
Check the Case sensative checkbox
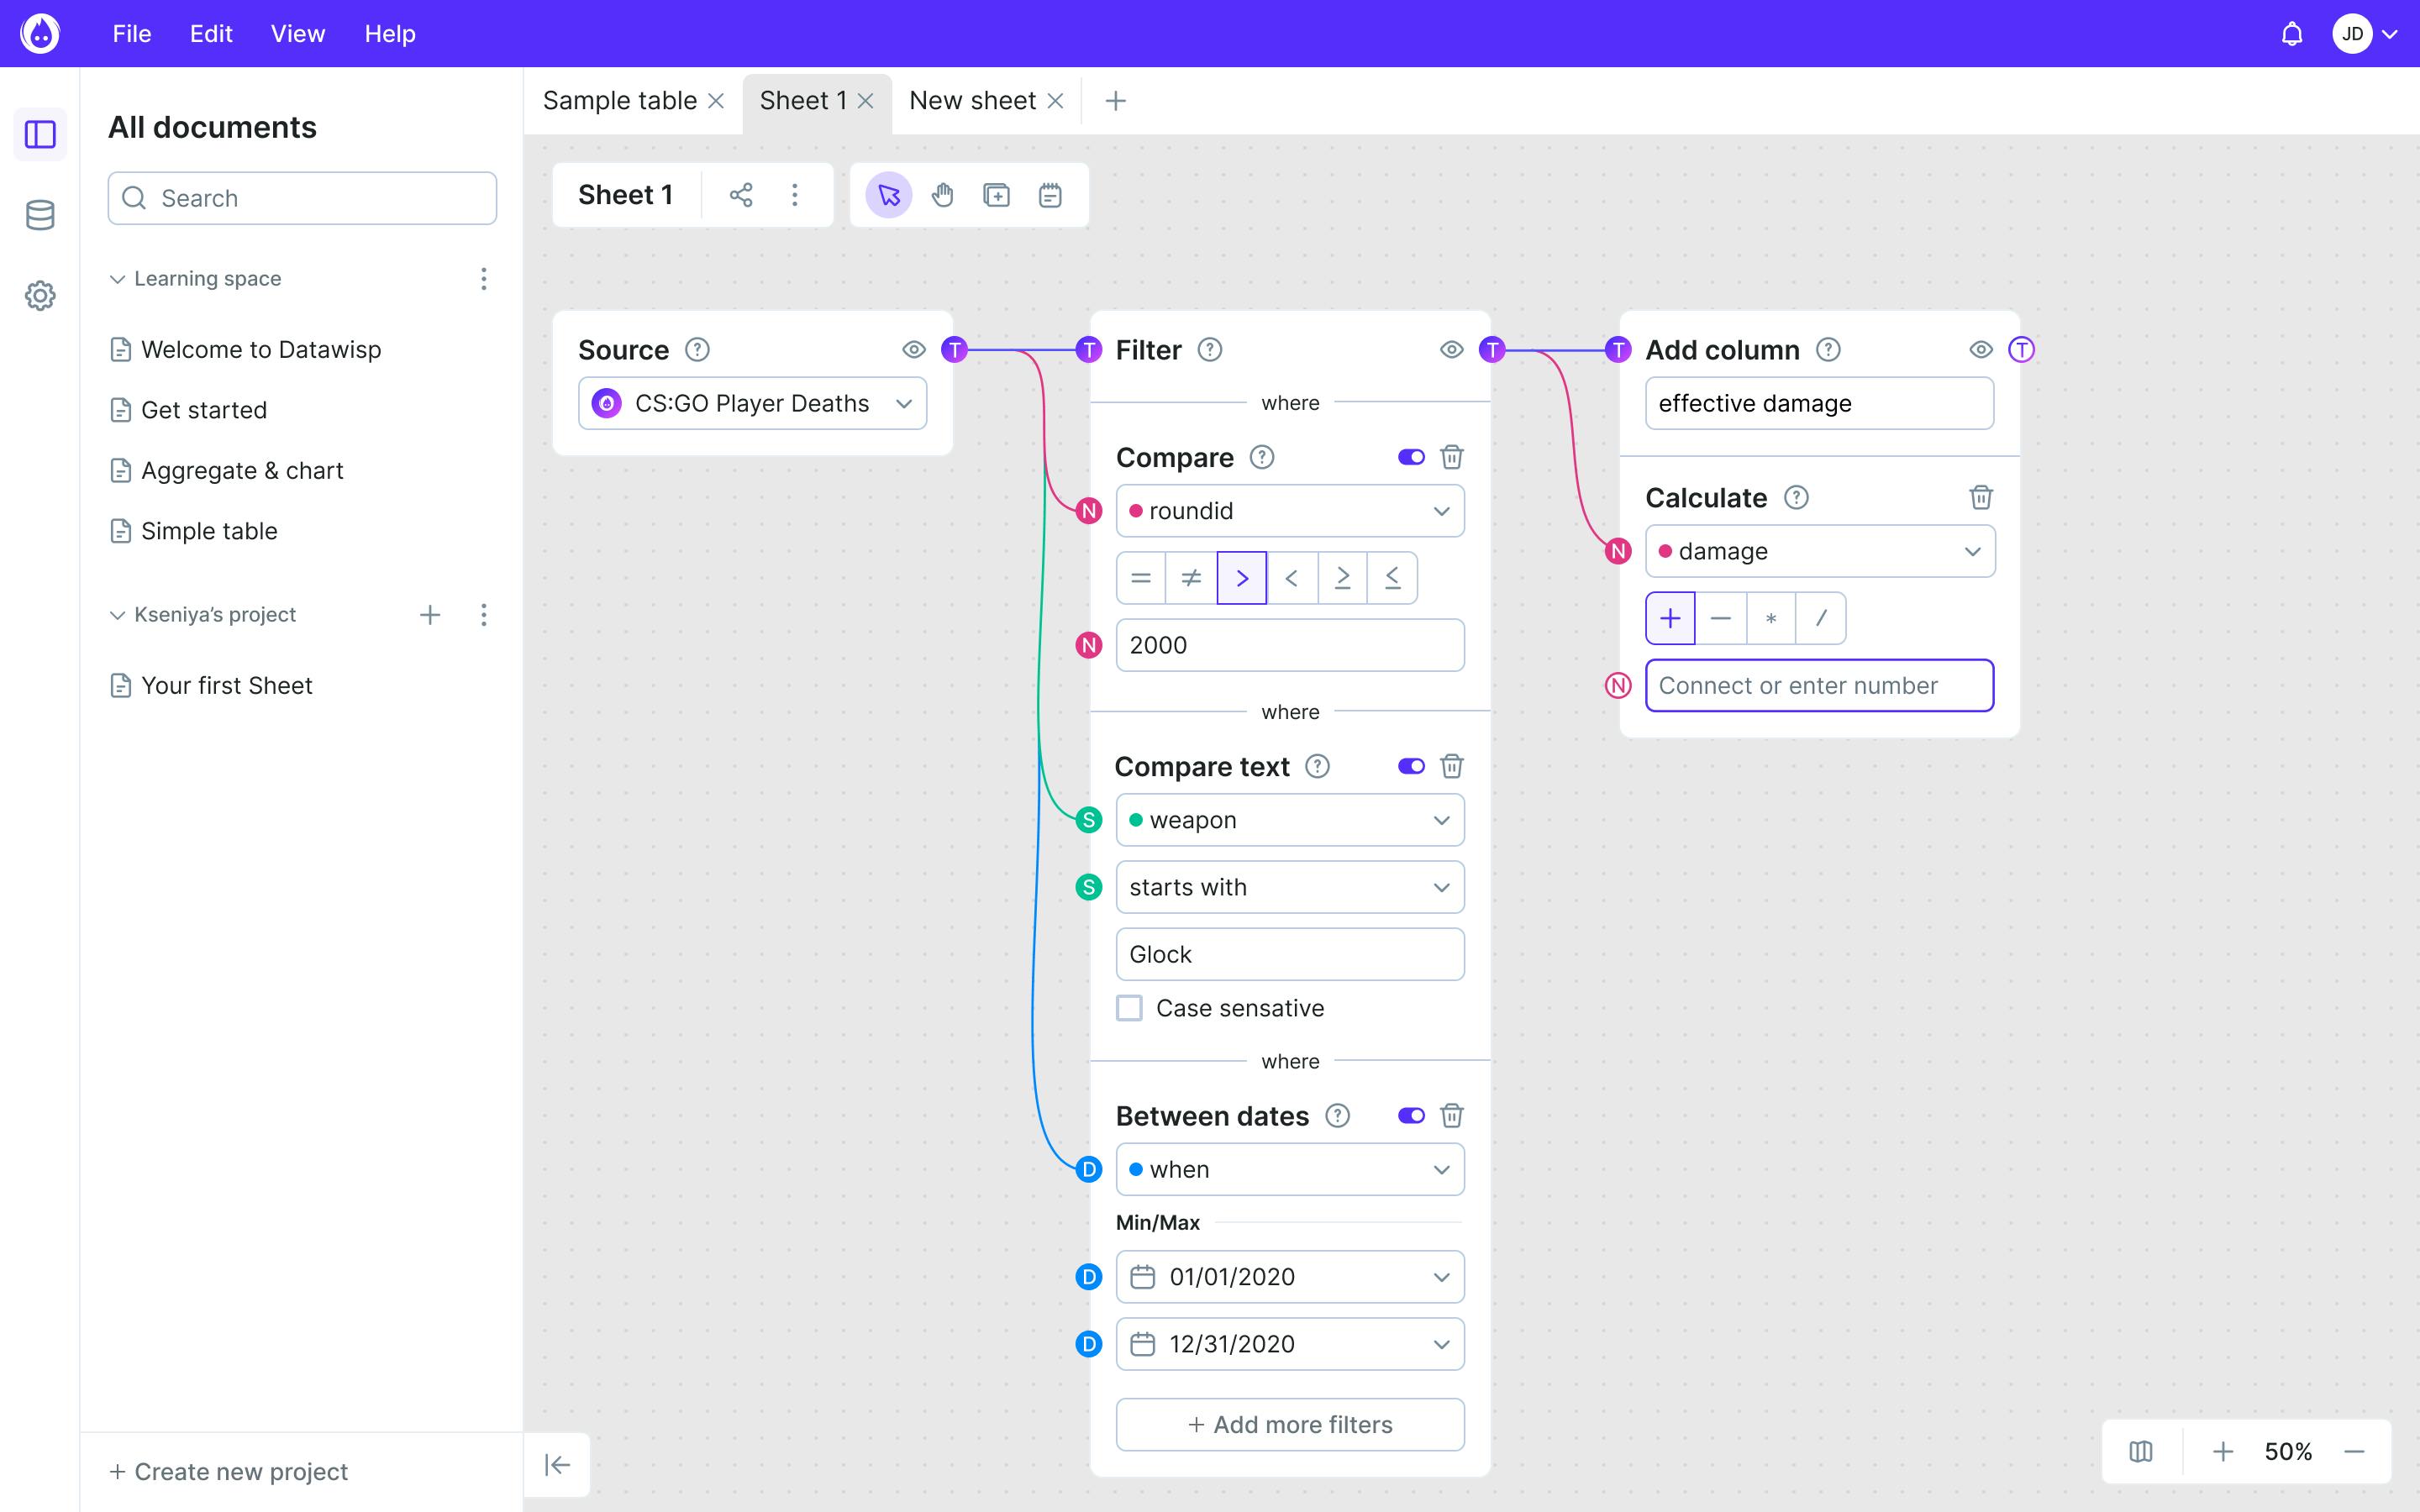tap(1129, 1008)
